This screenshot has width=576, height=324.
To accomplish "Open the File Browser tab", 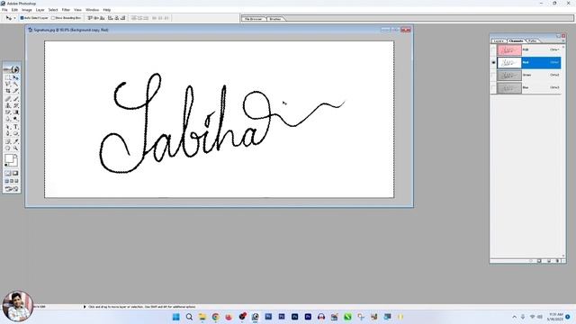I will click(x=254, y=19).
